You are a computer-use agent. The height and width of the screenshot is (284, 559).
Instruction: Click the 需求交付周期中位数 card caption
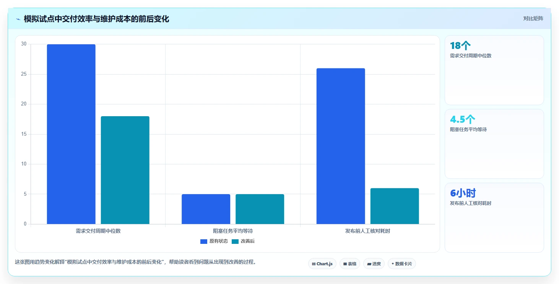click(x=471, y=56)
